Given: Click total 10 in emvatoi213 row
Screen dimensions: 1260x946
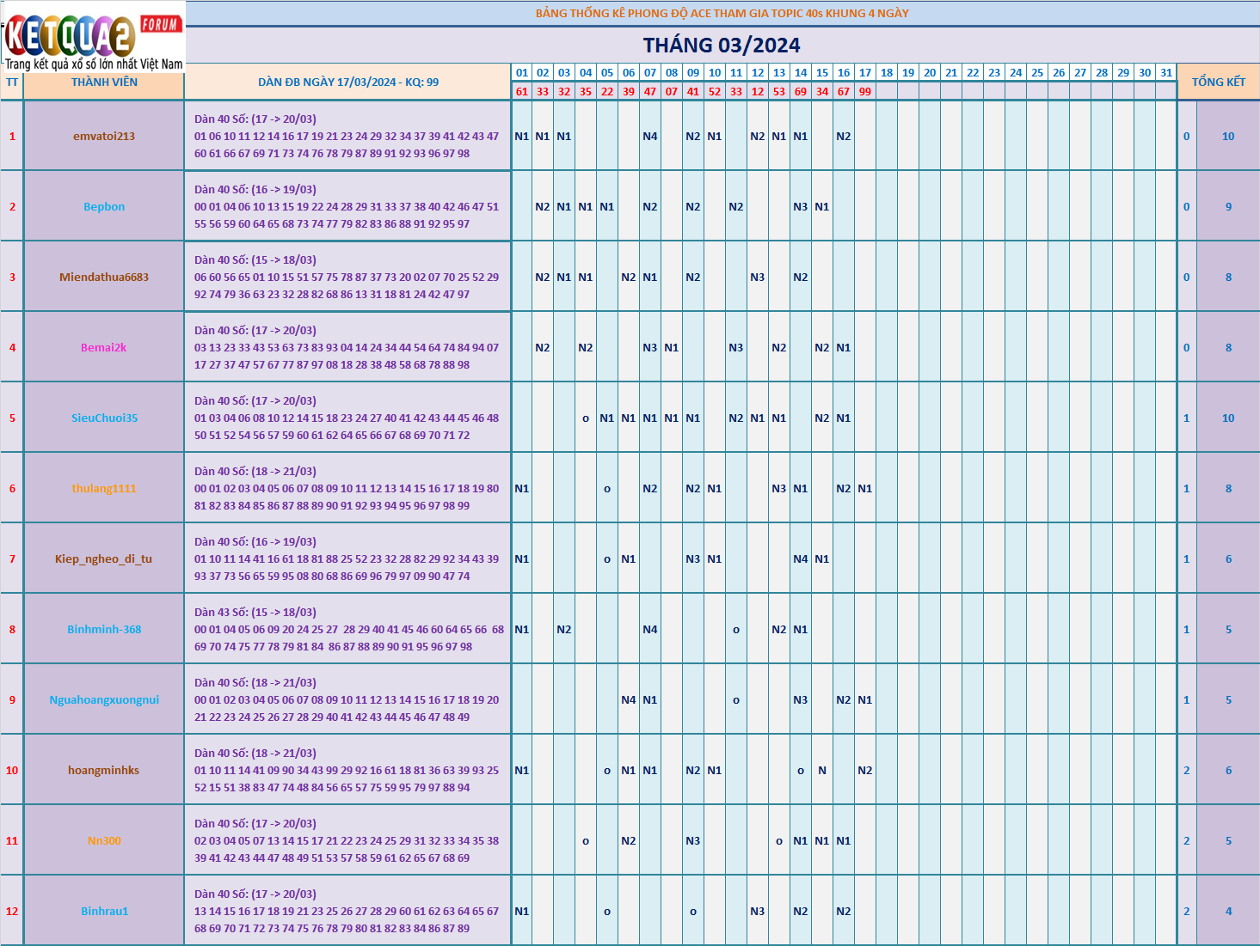Looking at the screenshot, I should coord(1228,137).
